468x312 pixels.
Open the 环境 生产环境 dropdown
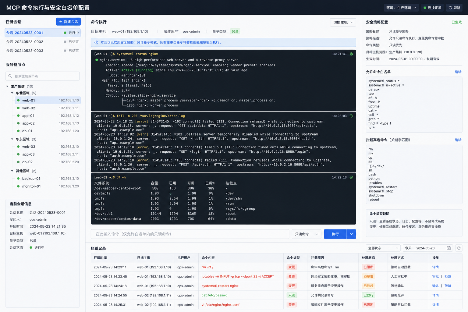[401, 8]
